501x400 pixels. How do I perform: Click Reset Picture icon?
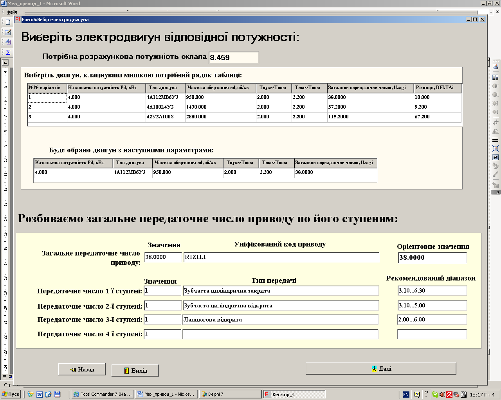pyautogui.click(x=496, y=185)
